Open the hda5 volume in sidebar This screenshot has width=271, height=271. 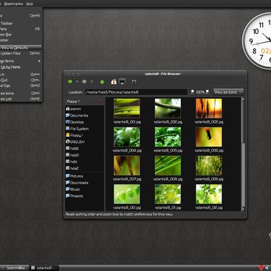[x=85, y=155]
